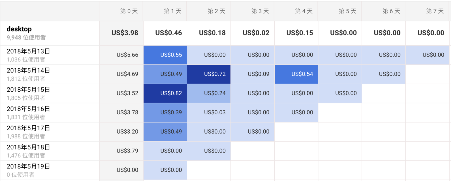The width and height of the screenshot is (451, 181).
Task: Click the dark blue US$0.72 cell
Action: coord(215,74)
